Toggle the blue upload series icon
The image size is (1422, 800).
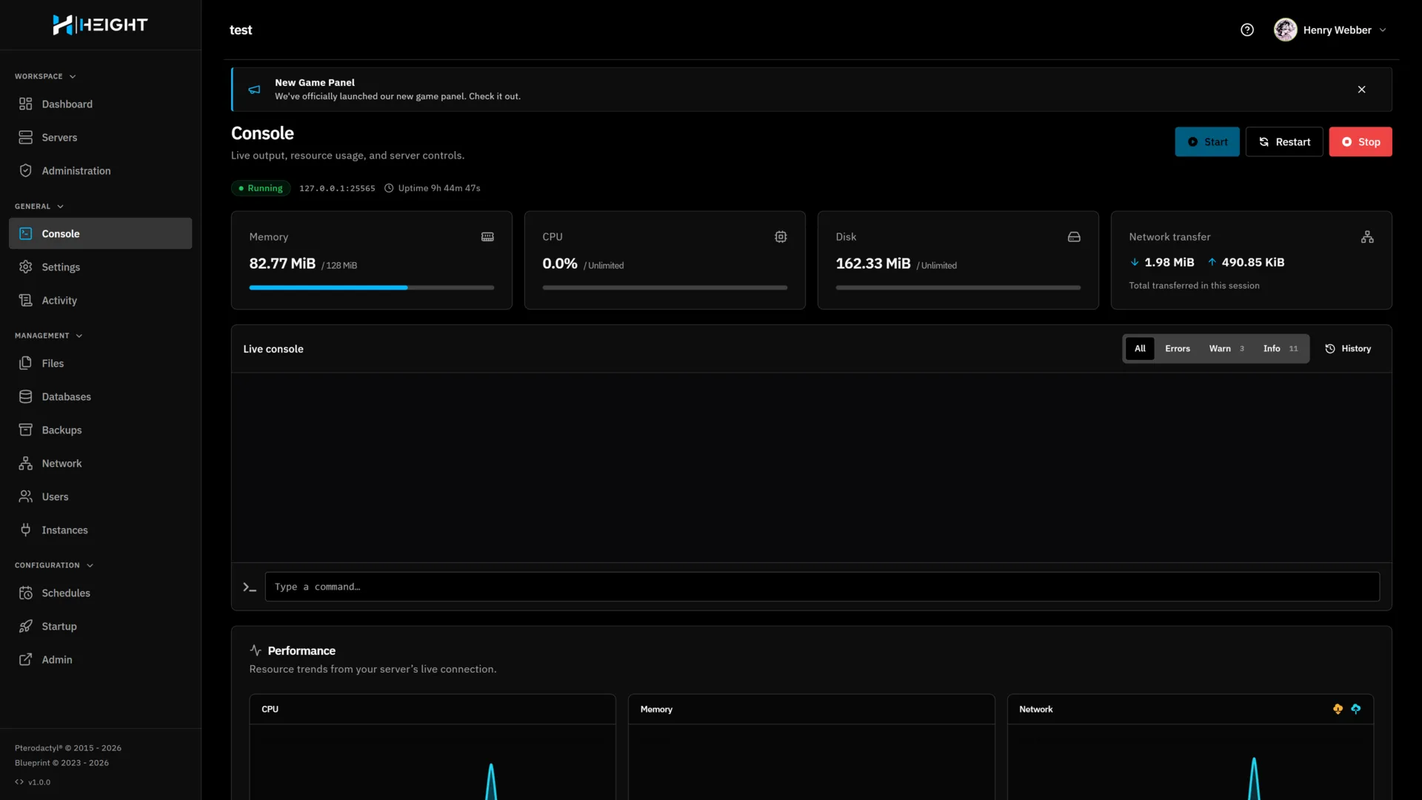point(1355,709)
